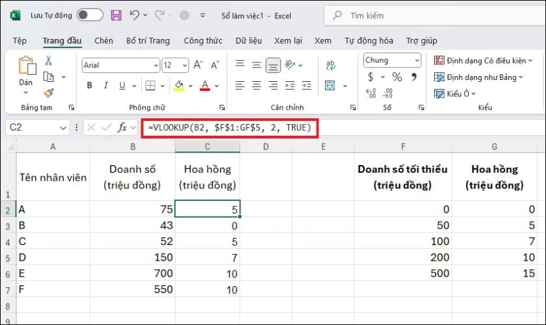546x325 pixels.
Task: Click the Dán (Paste) clipboard icon
Action: tap(27, 65)
